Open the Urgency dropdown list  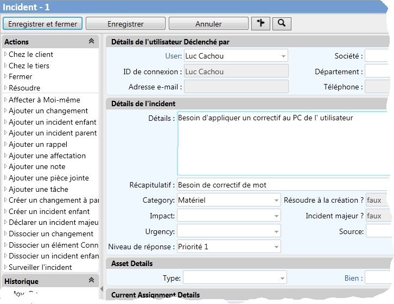click(x=276, y=231)
